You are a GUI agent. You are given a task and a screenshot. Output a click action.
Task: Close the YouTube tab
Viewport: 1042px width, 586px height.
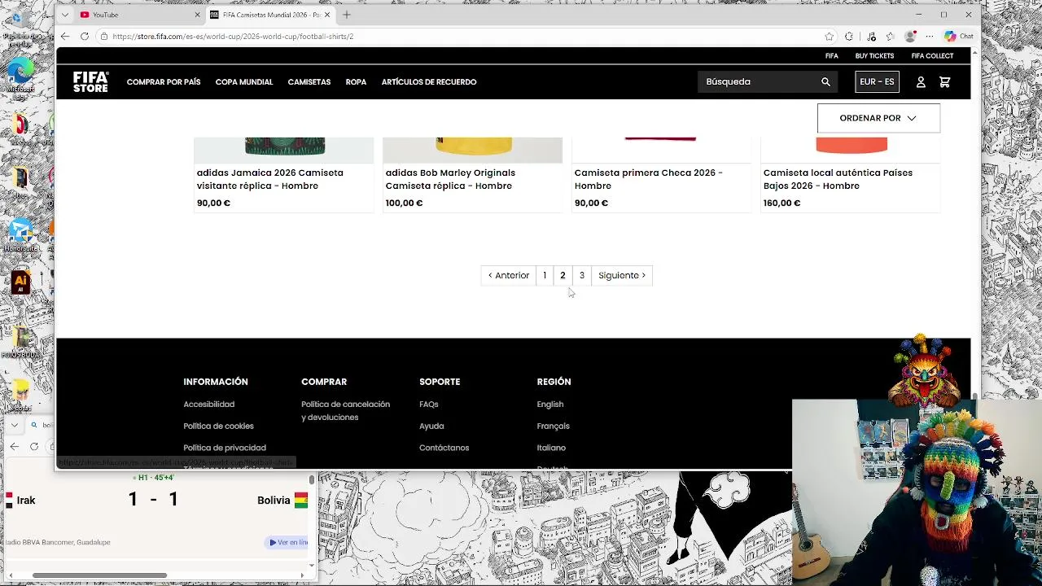pos(197,15)
